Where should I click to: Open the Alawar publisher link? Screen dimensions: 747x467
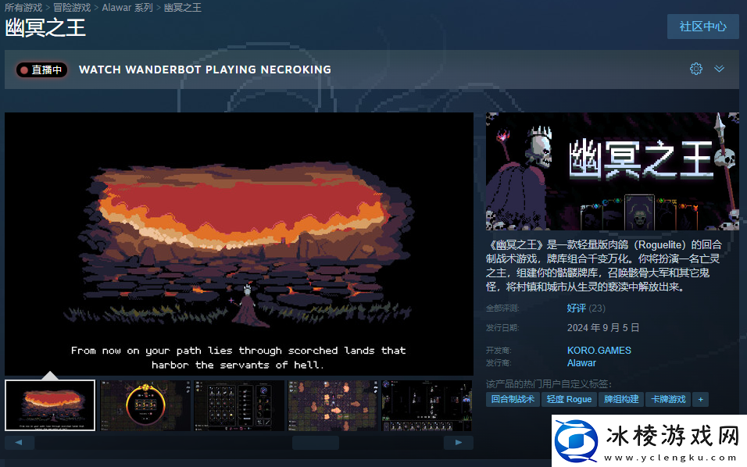[581, 363]
